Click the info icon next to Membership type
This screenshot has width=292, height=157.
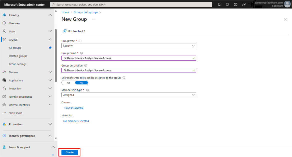(x=87, y=90)
